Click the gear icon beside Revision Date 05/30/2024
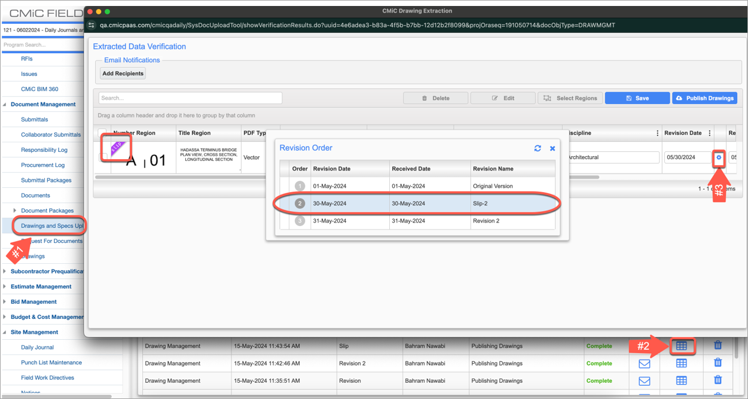 tap(719, 158)
